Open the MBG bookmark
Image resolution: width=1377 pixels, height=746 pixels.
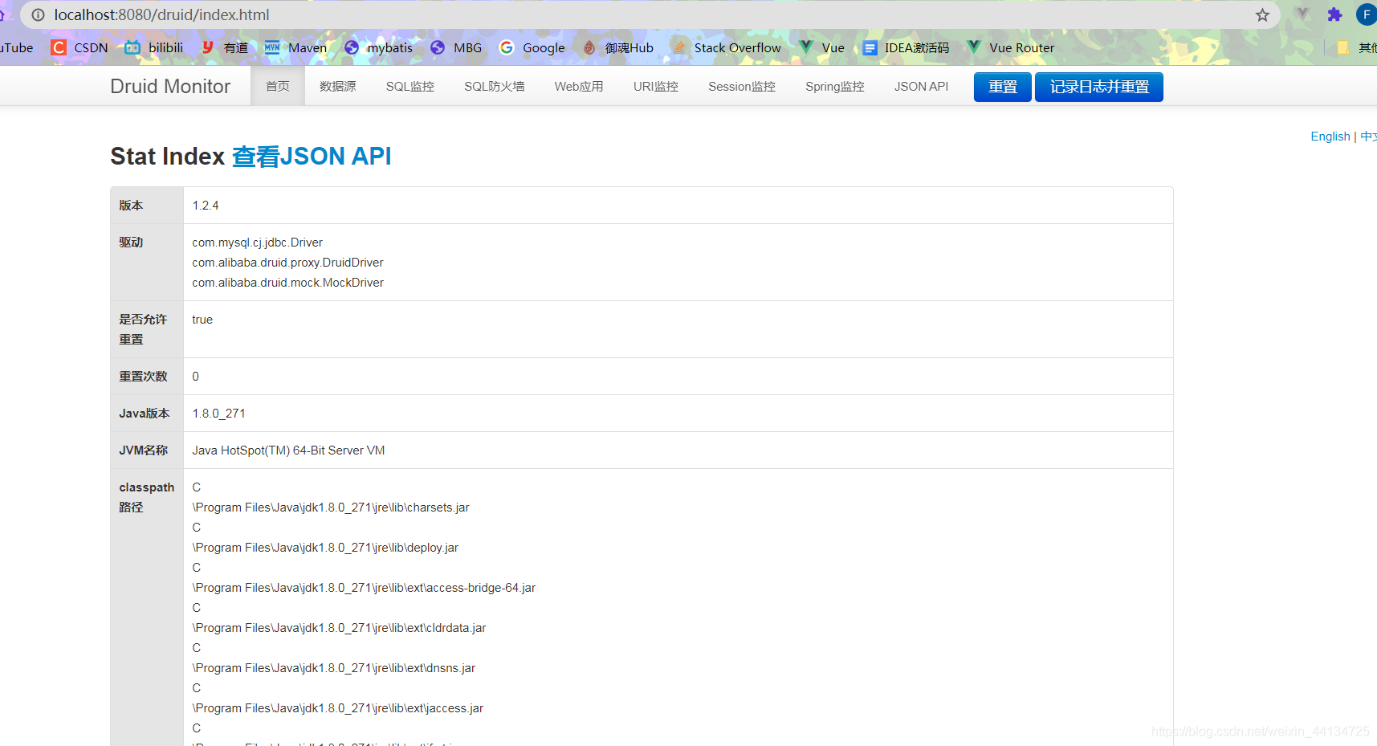[x=456, y=48]
